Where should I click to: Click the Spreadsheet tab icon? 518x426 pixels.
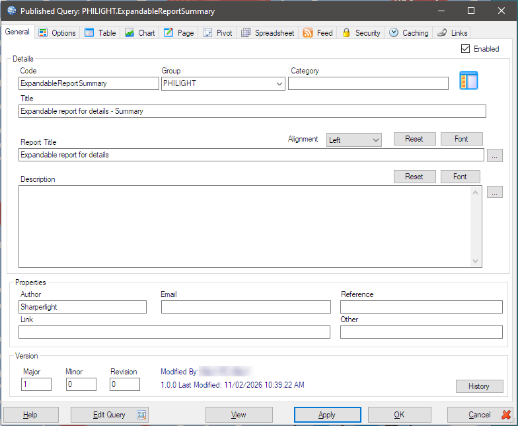pyautogui.click(x=246, y=33)
